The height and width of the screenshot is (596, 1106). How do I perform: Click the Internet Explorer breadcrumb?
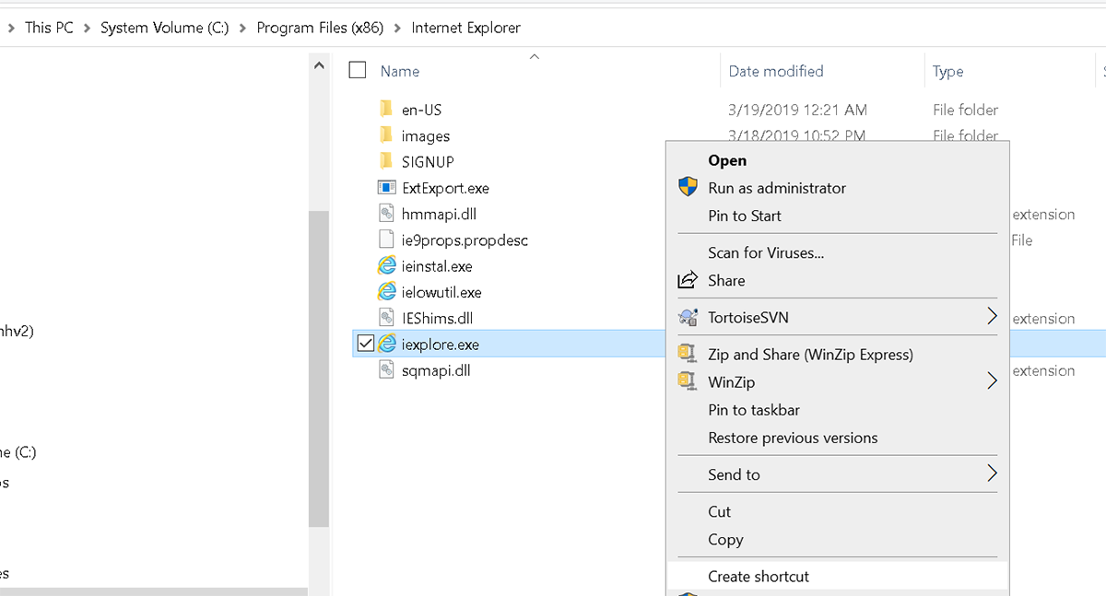coord(465,28)
